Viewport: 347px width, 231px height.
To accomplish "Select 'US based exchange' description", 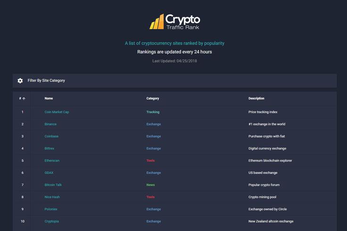I will [263, 173].
